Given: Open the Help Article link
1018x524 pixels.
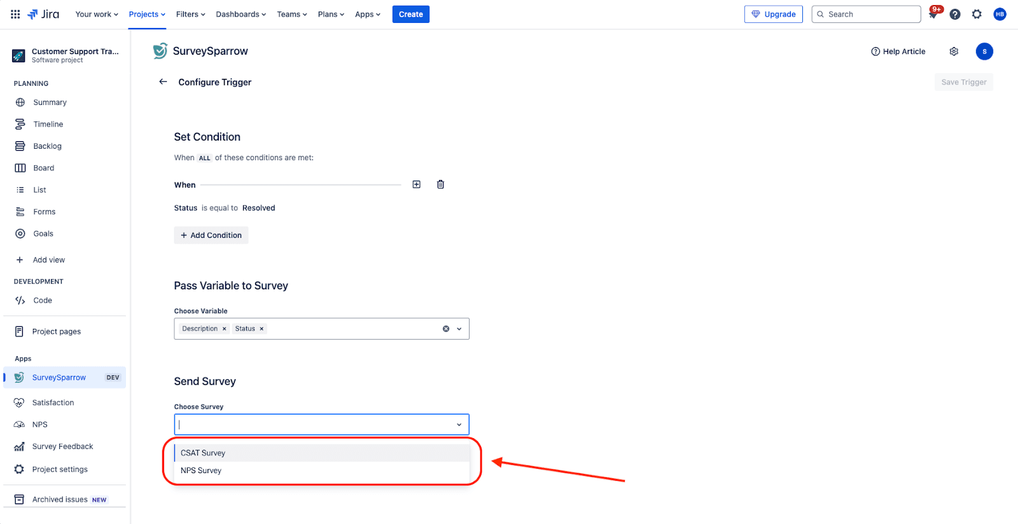Looking at the screenshot, I should click(x=898, y=52).
